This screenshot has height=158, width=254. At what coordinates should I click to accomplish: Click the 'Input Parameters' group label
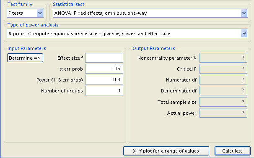pyautogui.click(x=27, y=48)
